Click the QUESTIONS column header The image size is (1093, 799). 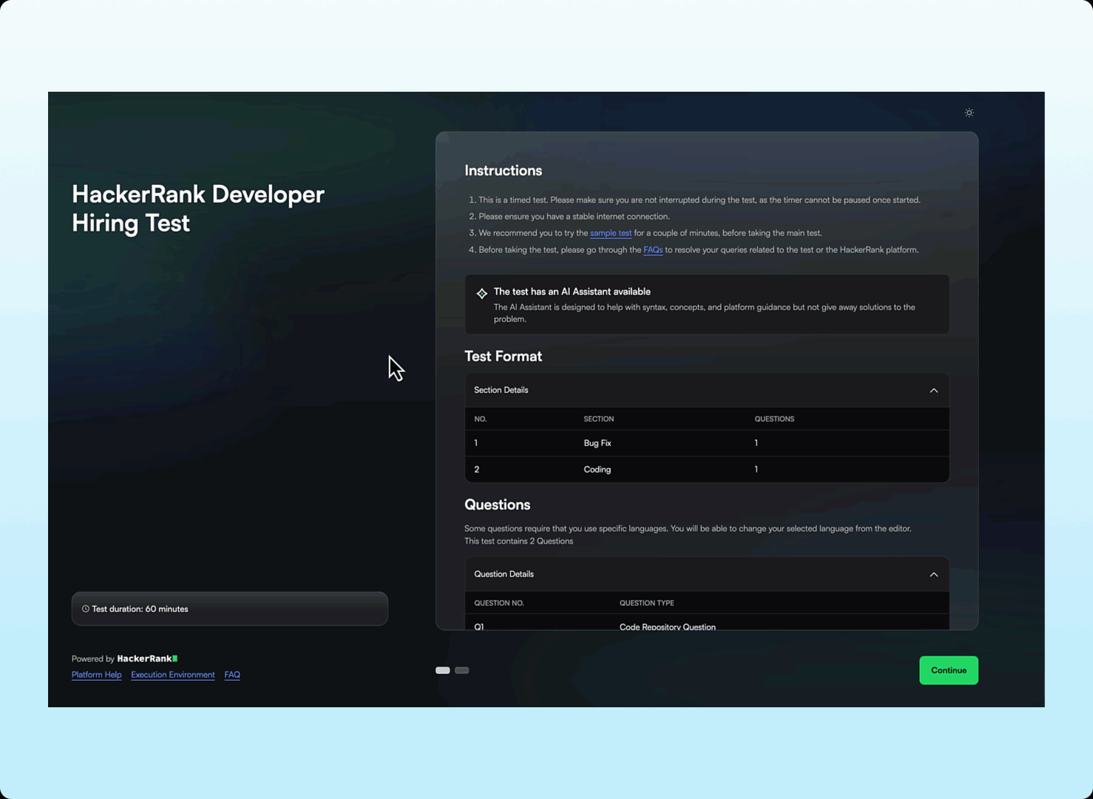click(x=774, y=419)
